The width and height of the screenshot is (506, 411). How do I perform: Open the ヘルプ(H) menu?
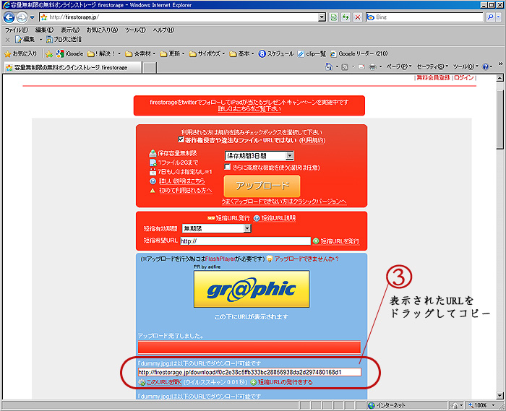[x=163, y=30]
